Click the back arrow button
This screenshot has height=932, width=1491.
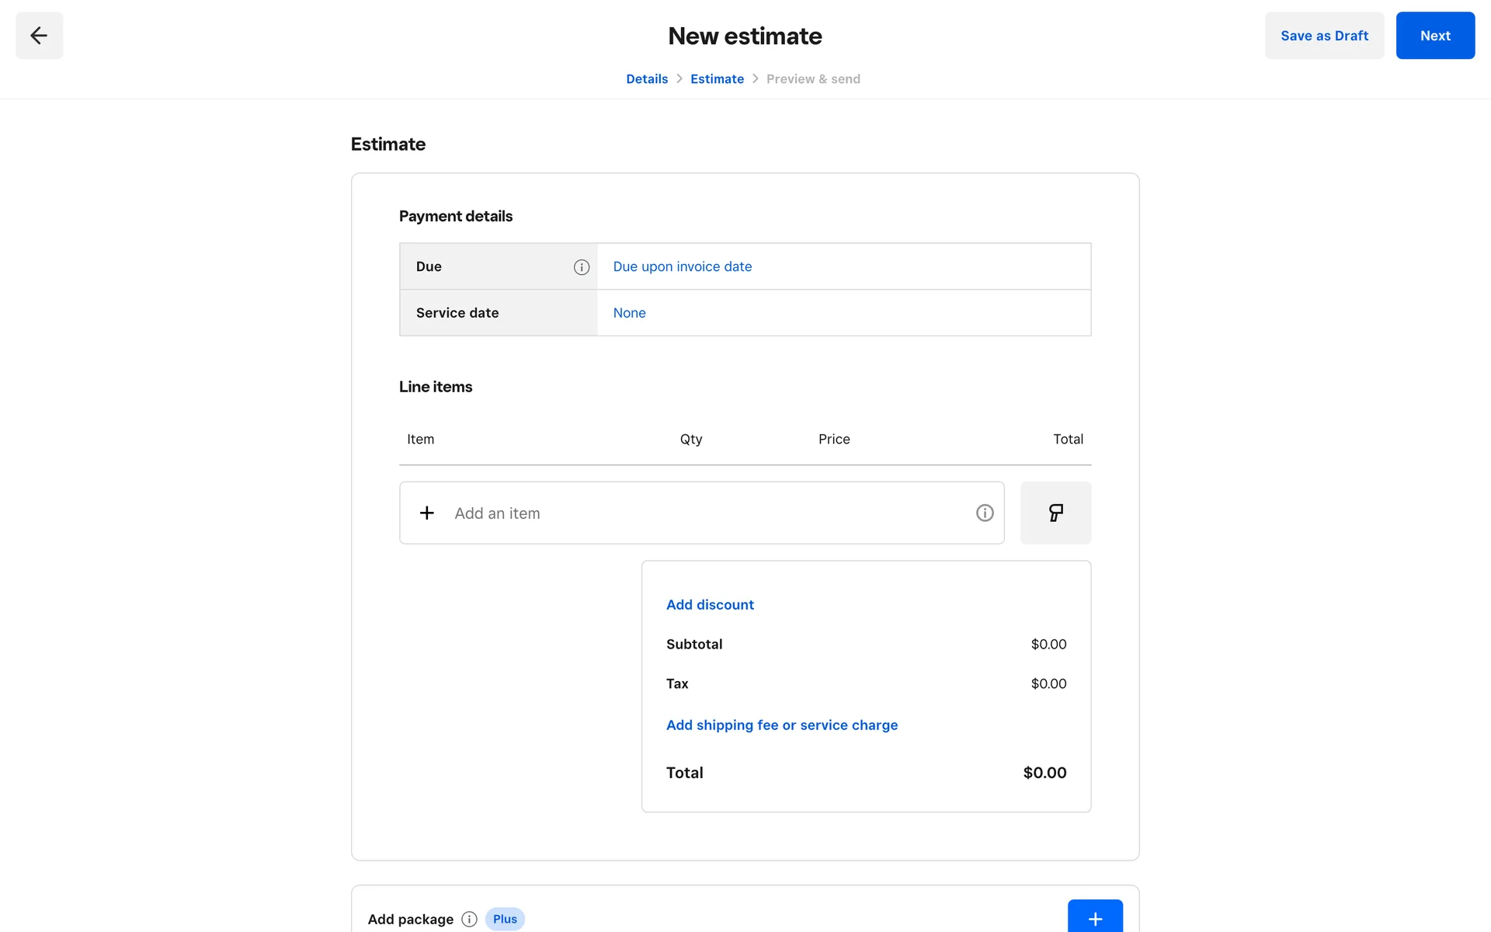39,36
